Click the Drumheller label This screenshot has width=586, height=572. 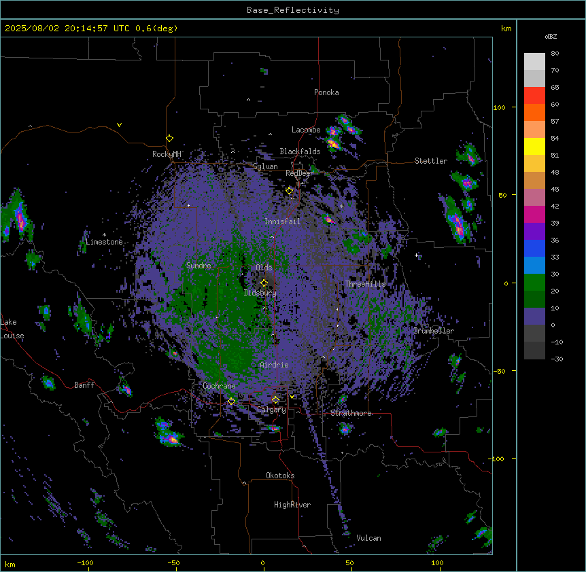434,331
